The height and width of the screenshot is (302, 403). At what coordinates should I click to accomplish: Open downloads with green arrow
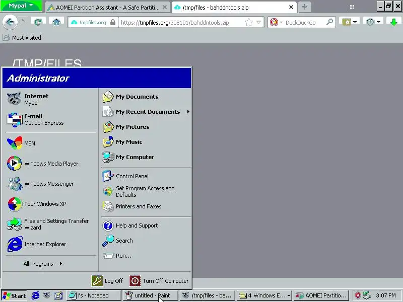pos(393,22)
